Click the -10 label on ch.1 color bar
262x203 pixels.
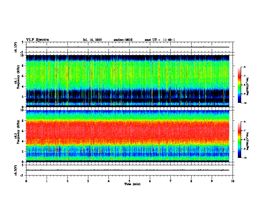point(245,103)
